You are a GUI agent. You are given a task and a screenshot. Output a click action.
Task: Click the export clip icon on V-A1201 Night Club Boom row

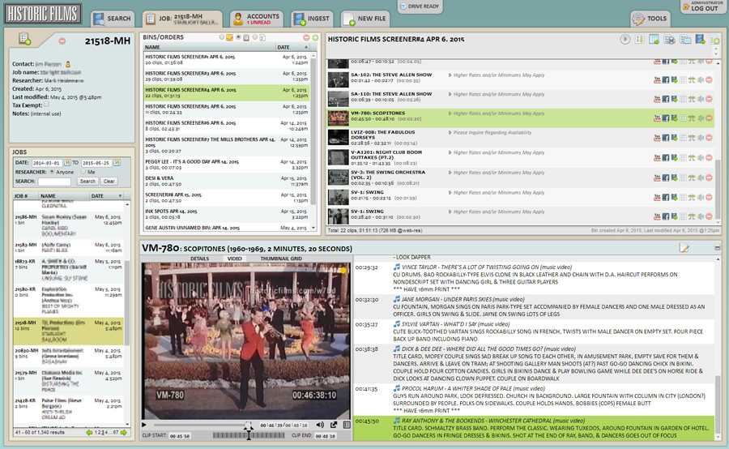pos(674,158)
